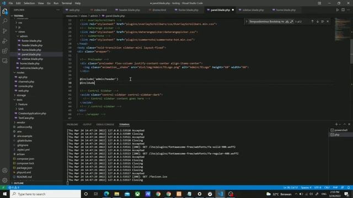Select the php terminal instance
The height and width of the screenshot is (198, 353).
point(341,135)
